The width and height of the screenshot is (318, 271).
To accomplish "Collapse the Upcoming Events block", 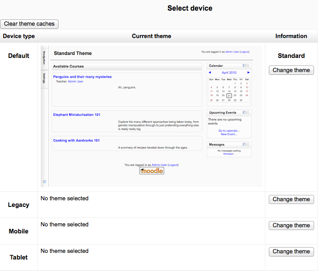I will (248, 112).
